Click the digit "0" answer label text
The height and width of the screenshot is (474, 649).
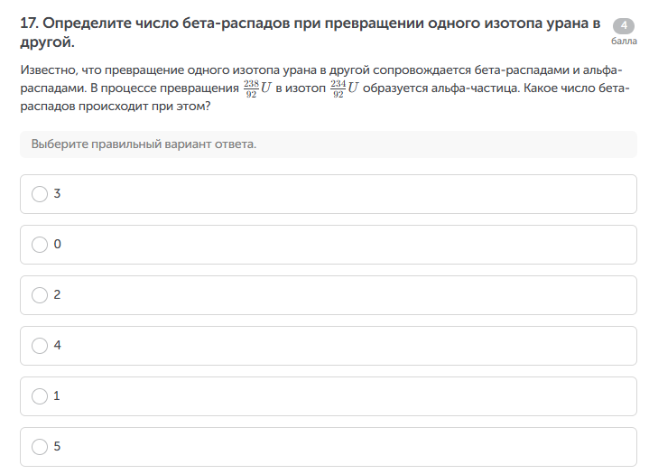[x=57, y=245]
